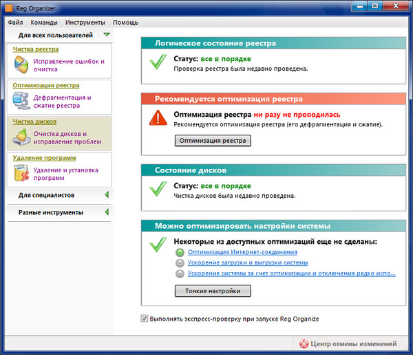Toggle gray bullet for Ускорение загрузки
Viewport: 413px width, 355px height.
tap(180, 263)
